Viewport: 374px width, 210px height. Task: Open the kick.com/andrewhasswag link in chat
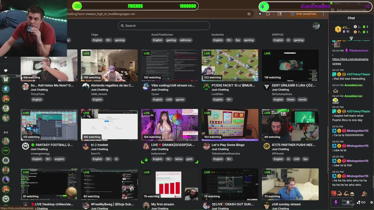pos(350,61)
